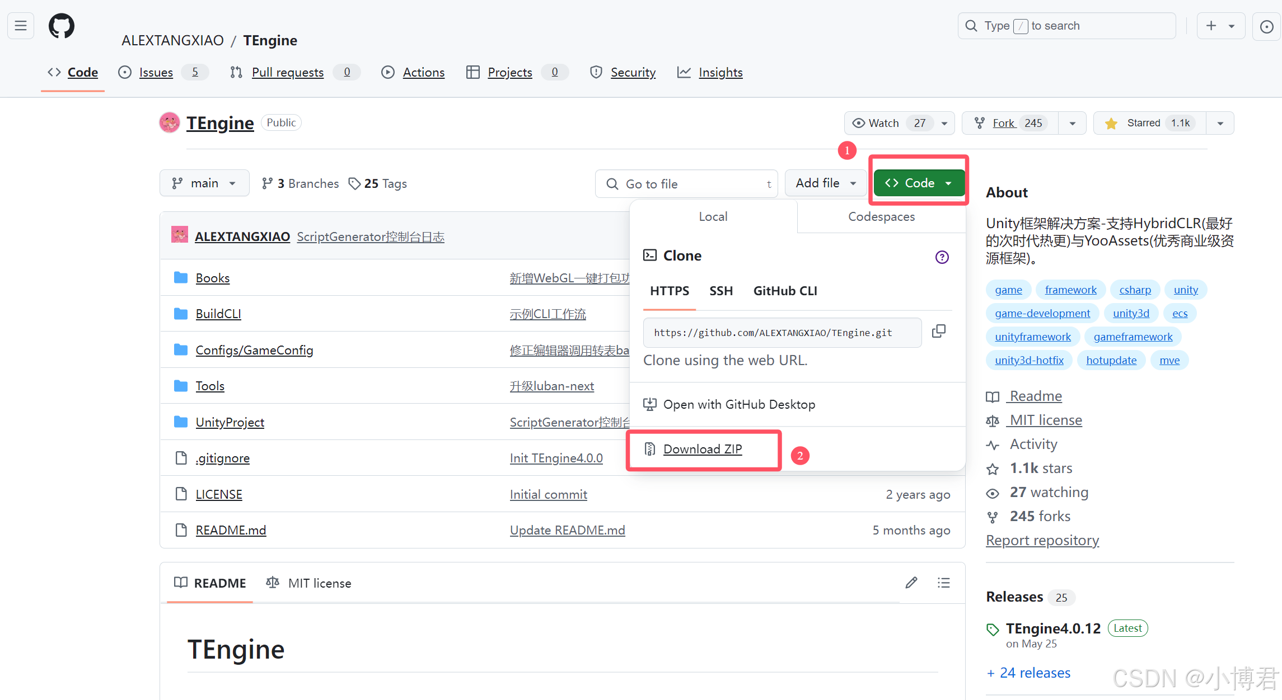Click the README edit pencil icon
1282x700 pixels.
[x=911, y=583]
